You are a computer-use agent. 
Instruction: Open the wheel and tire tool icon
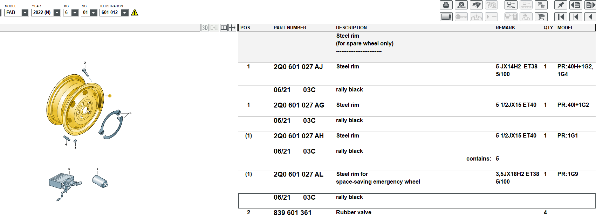(461, 5)
